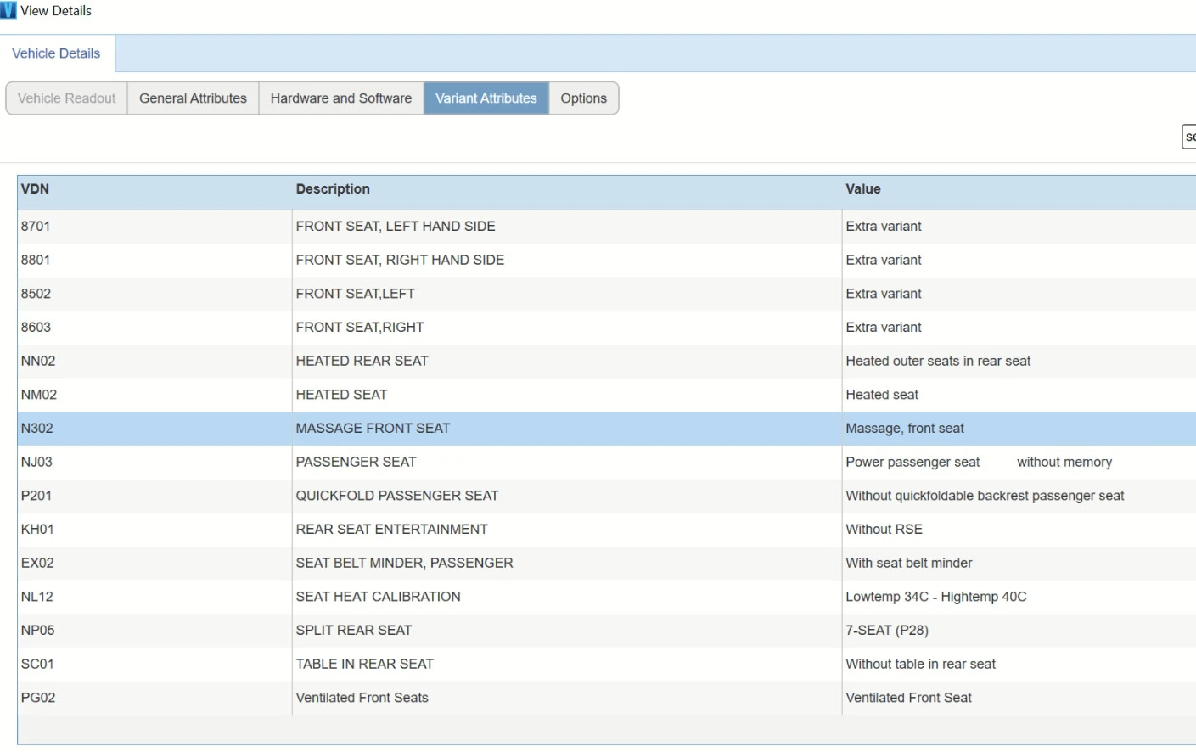Click the search field at right edge
1196x752 pixels.
coord(1188,137)
